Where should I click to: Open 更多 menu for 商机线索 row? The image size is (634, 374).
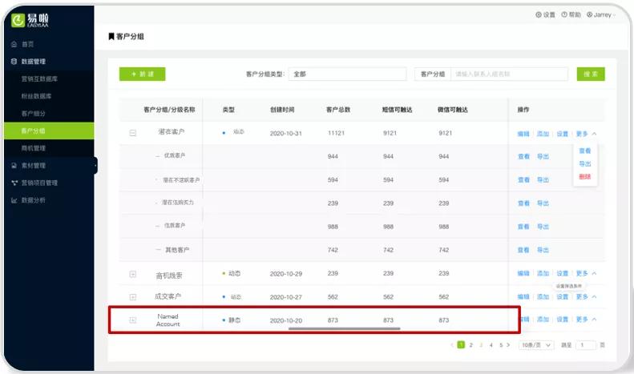586,273
